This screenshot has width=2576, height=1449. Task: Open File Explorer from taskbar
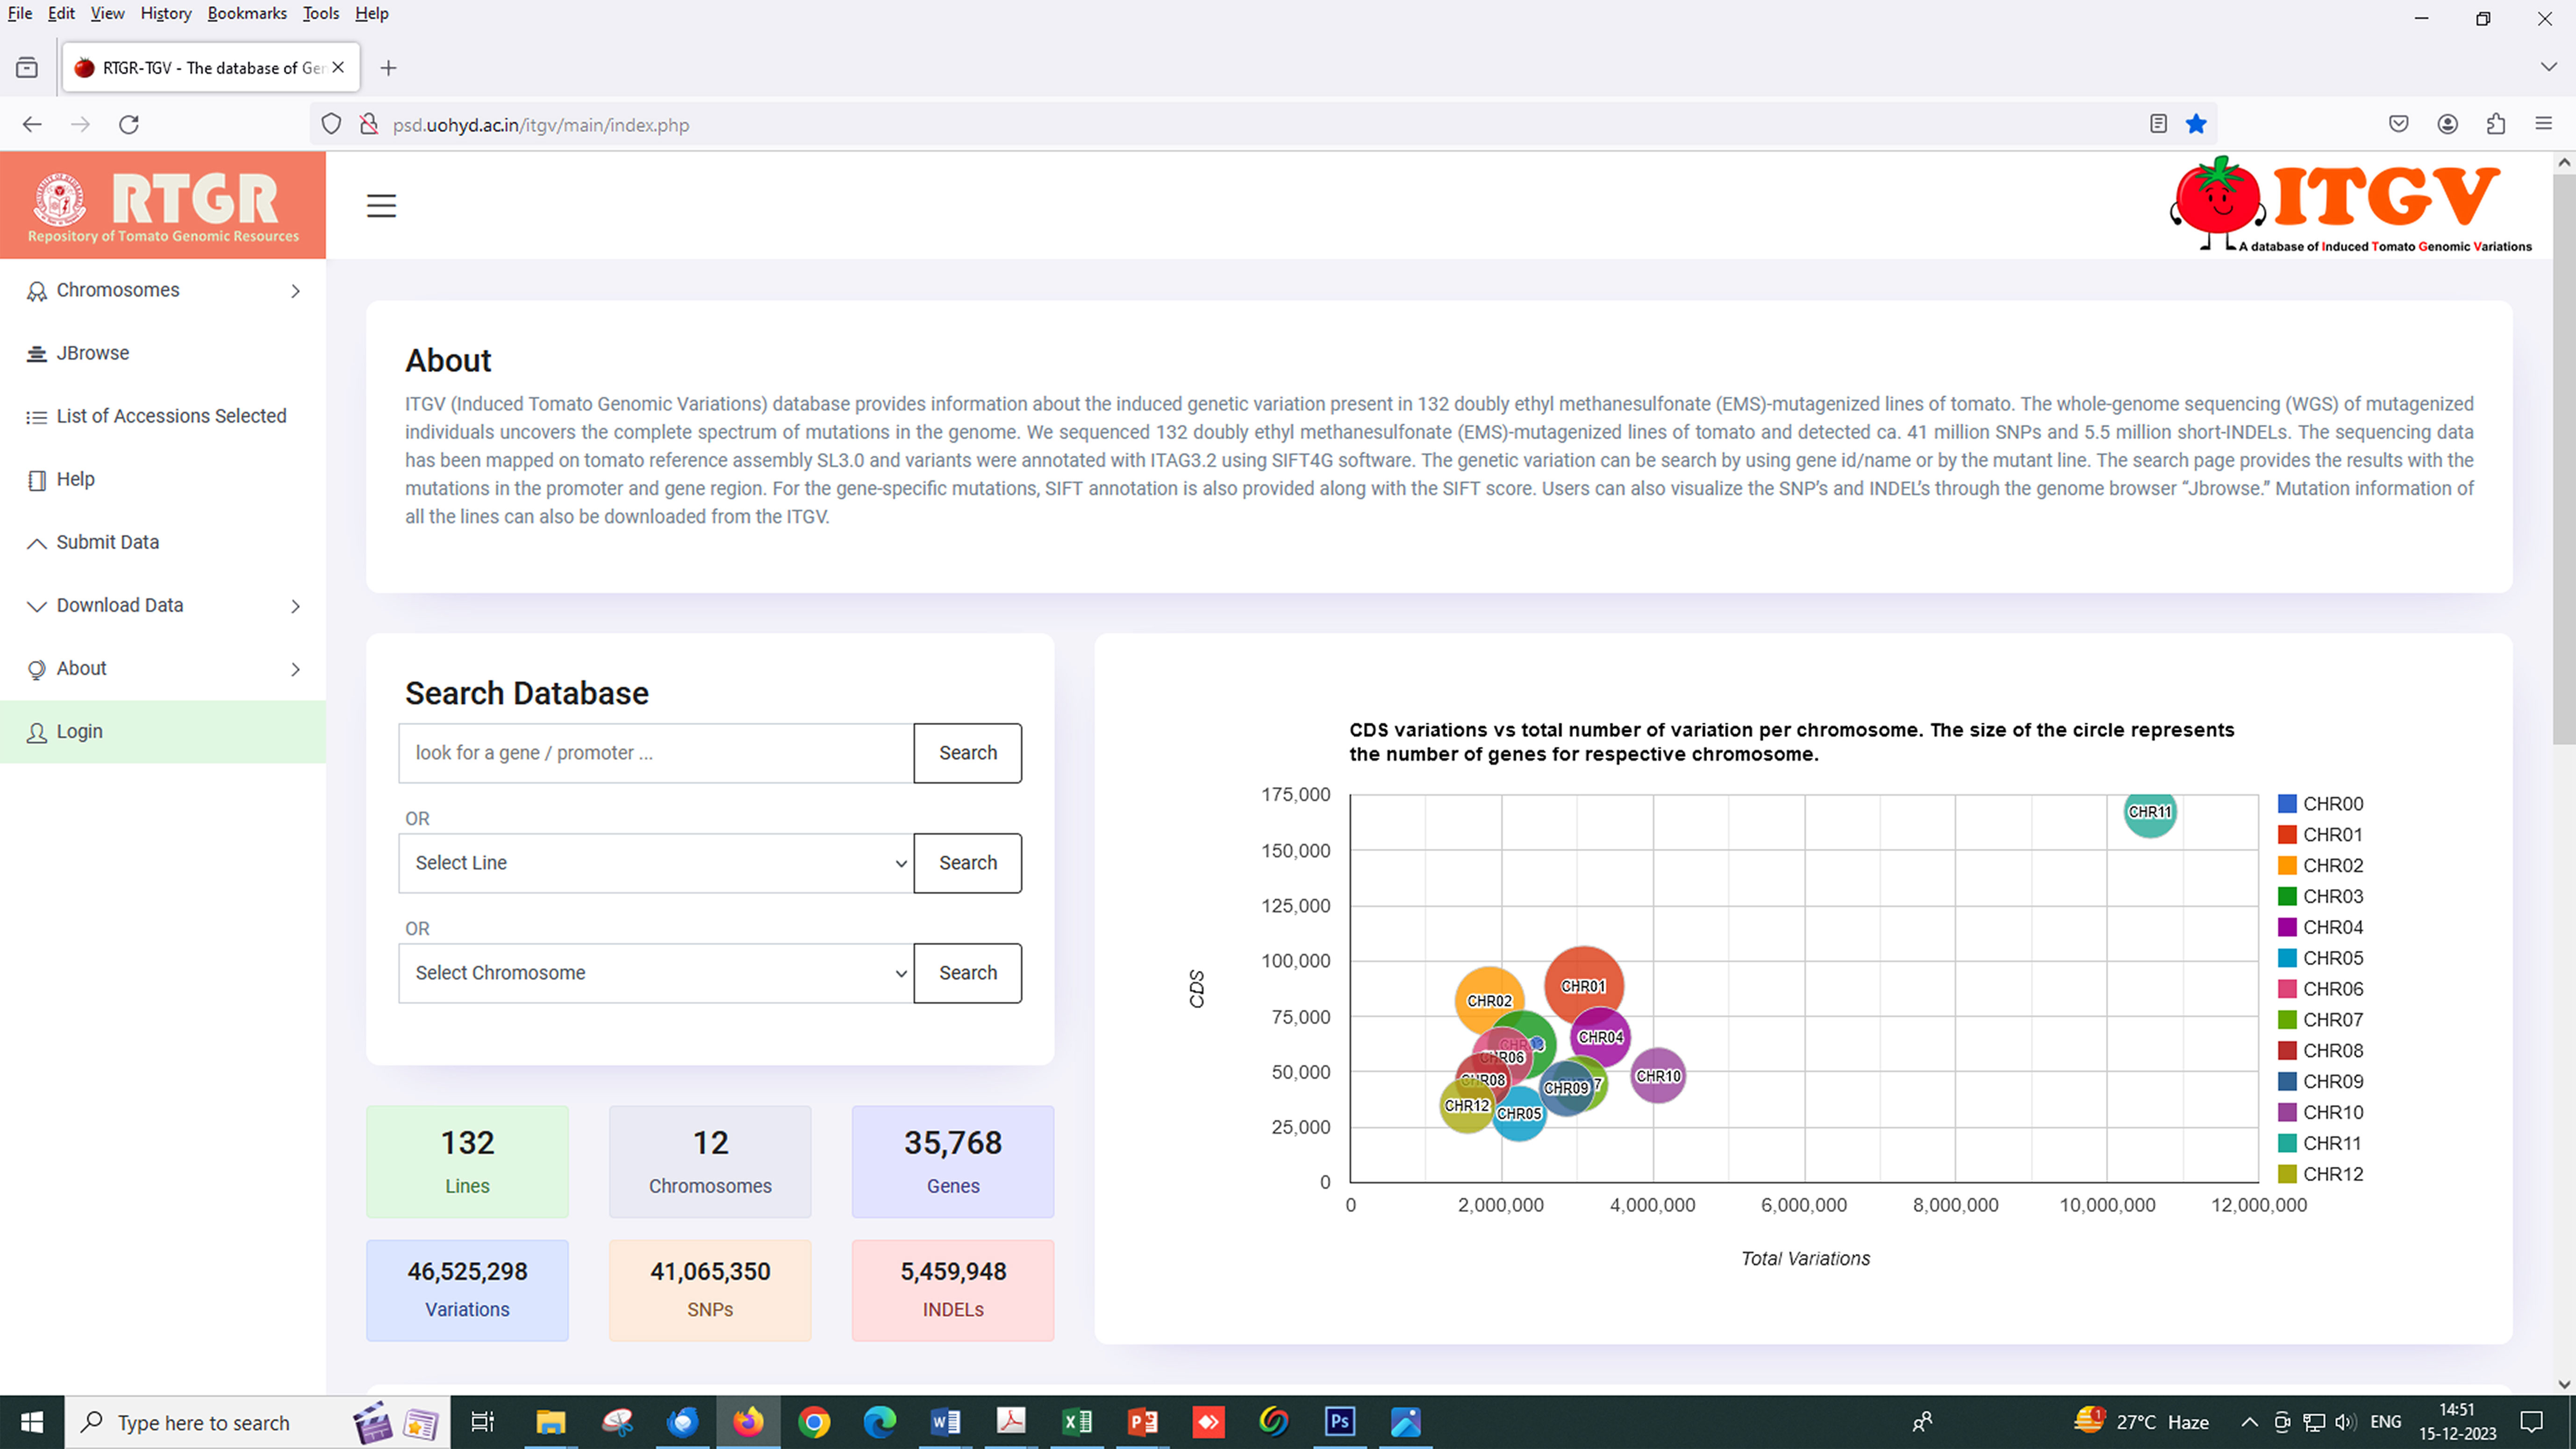tap(550, 1422)
